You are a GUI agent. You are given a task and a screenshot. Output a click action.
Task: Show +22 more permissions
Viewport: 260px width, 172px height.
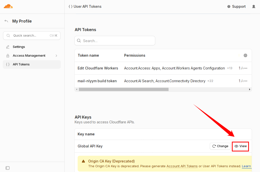[x=210, y=81]
